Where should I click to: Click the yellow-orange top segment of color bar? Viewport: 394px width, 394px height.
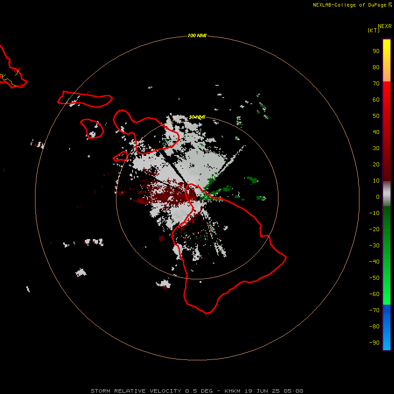(387, 60)
